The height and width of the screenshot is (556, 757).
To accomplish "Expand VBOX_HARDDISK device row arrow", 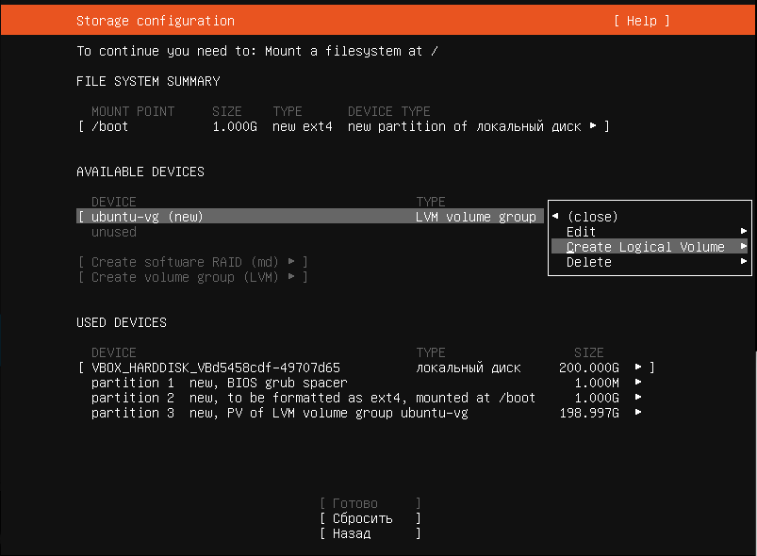I will coord(638,368).
